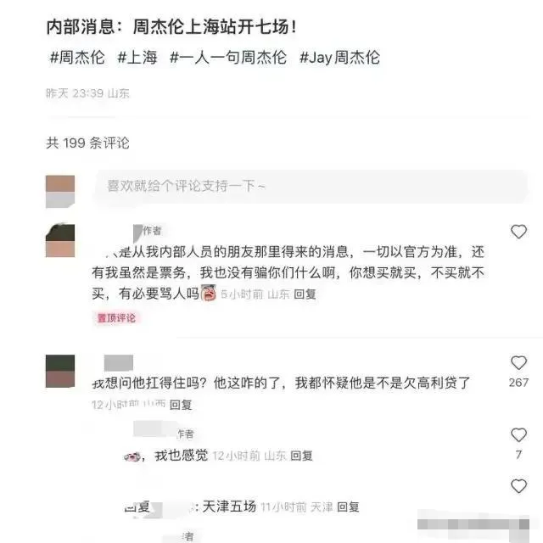Open the #Jay周杰伦 hashtag

(x=339, y=57)
